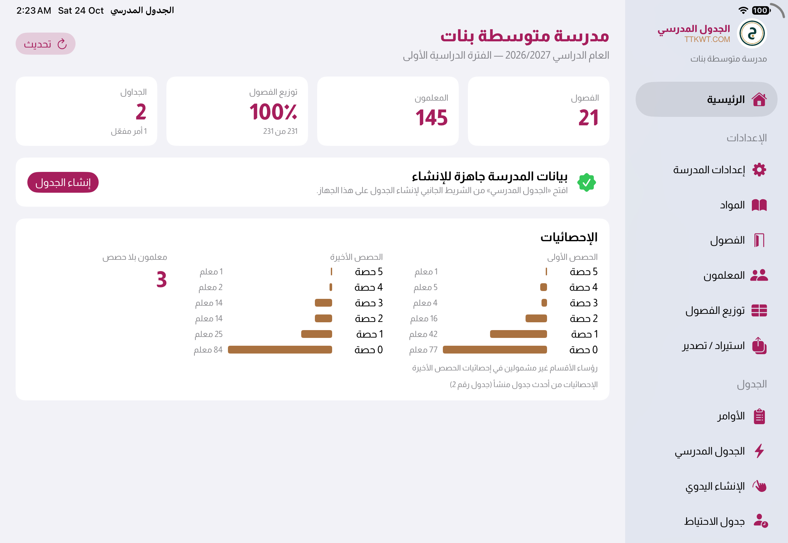
Task: Click the الجداول card showing 2
Action: [x=86, y=111]
